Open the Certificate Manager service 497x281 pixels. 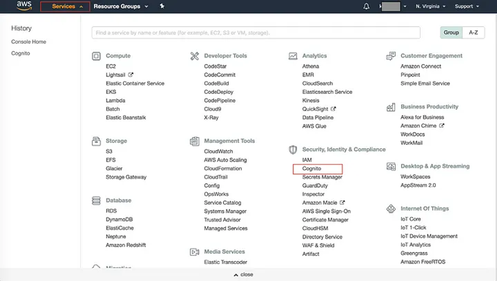325,220
